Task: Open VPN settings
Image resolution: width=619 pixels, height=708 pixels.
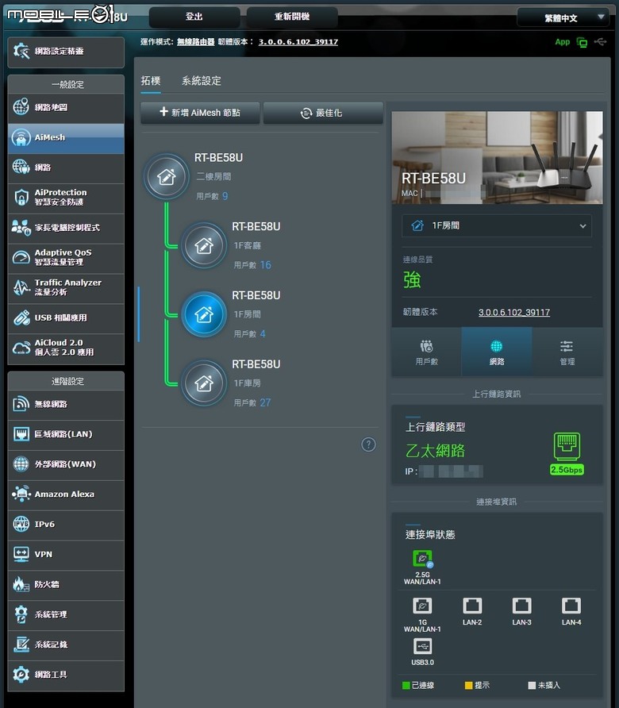Action: pyautogui.click(x=66, y=555)
